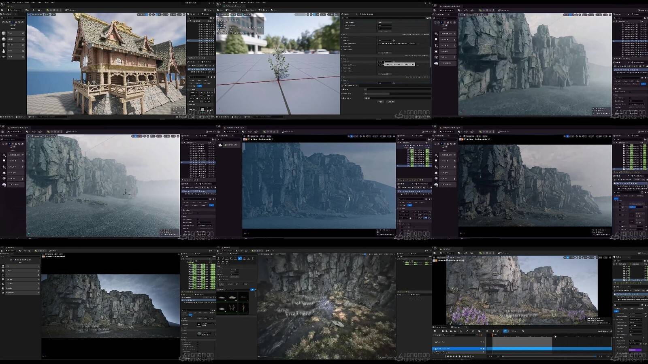Image resolution: width=648 pixels, height=364 pixels.
Task: Switch to the Outliner tab in the top-left editor
Action: (x=192, y=14)
